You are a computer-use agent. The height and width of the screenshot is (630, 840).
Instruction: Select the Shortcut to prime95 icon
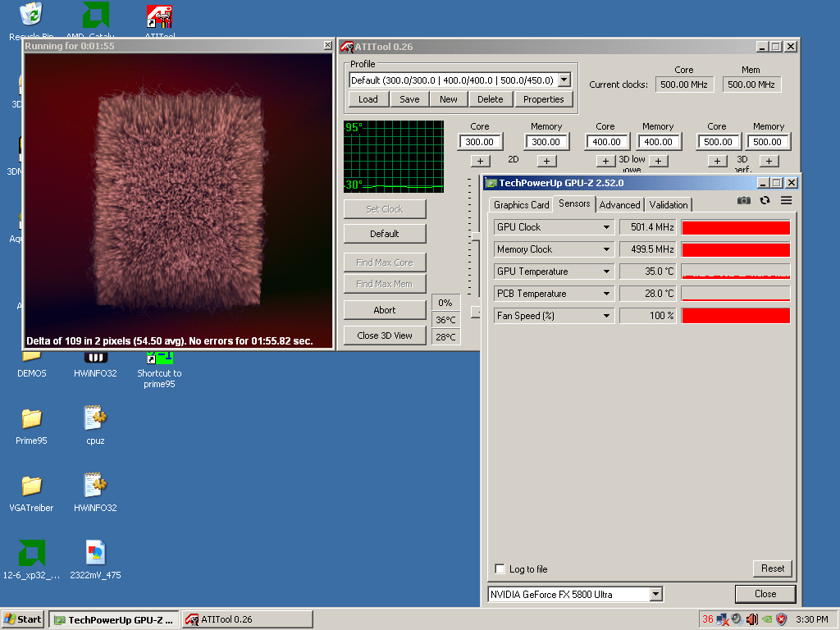pos(159,357)
